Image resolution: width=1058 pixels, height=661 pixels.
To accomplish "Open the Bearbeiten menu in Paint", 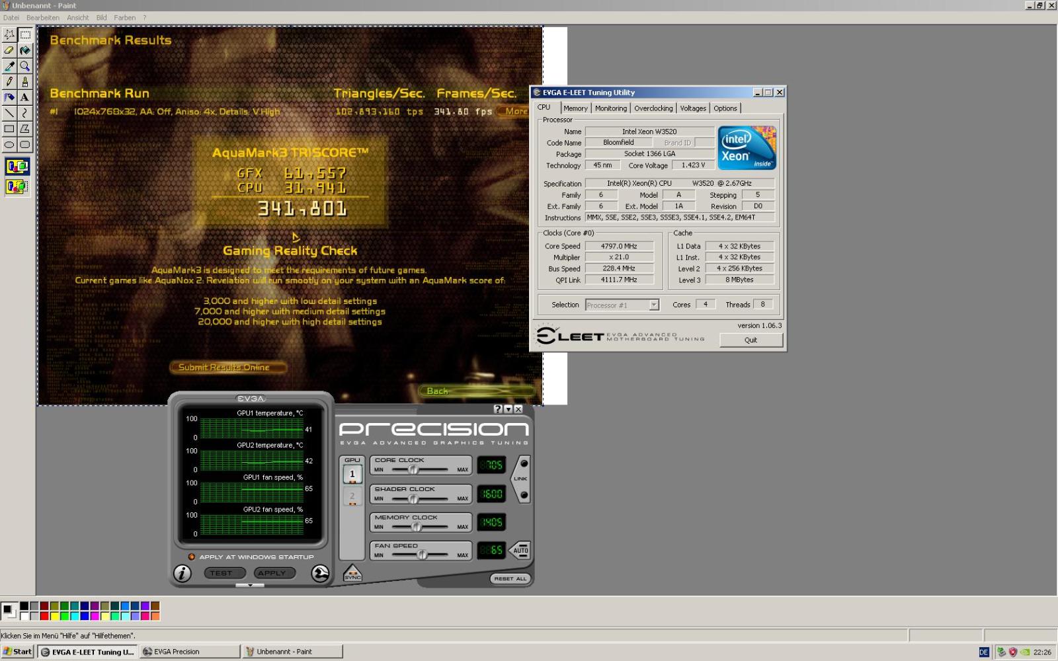I will 43,18.
